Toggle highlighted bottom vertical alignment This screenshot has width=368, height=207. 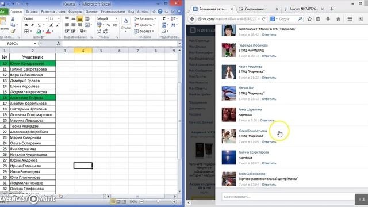pyautogui.click(x=80, y=19)
